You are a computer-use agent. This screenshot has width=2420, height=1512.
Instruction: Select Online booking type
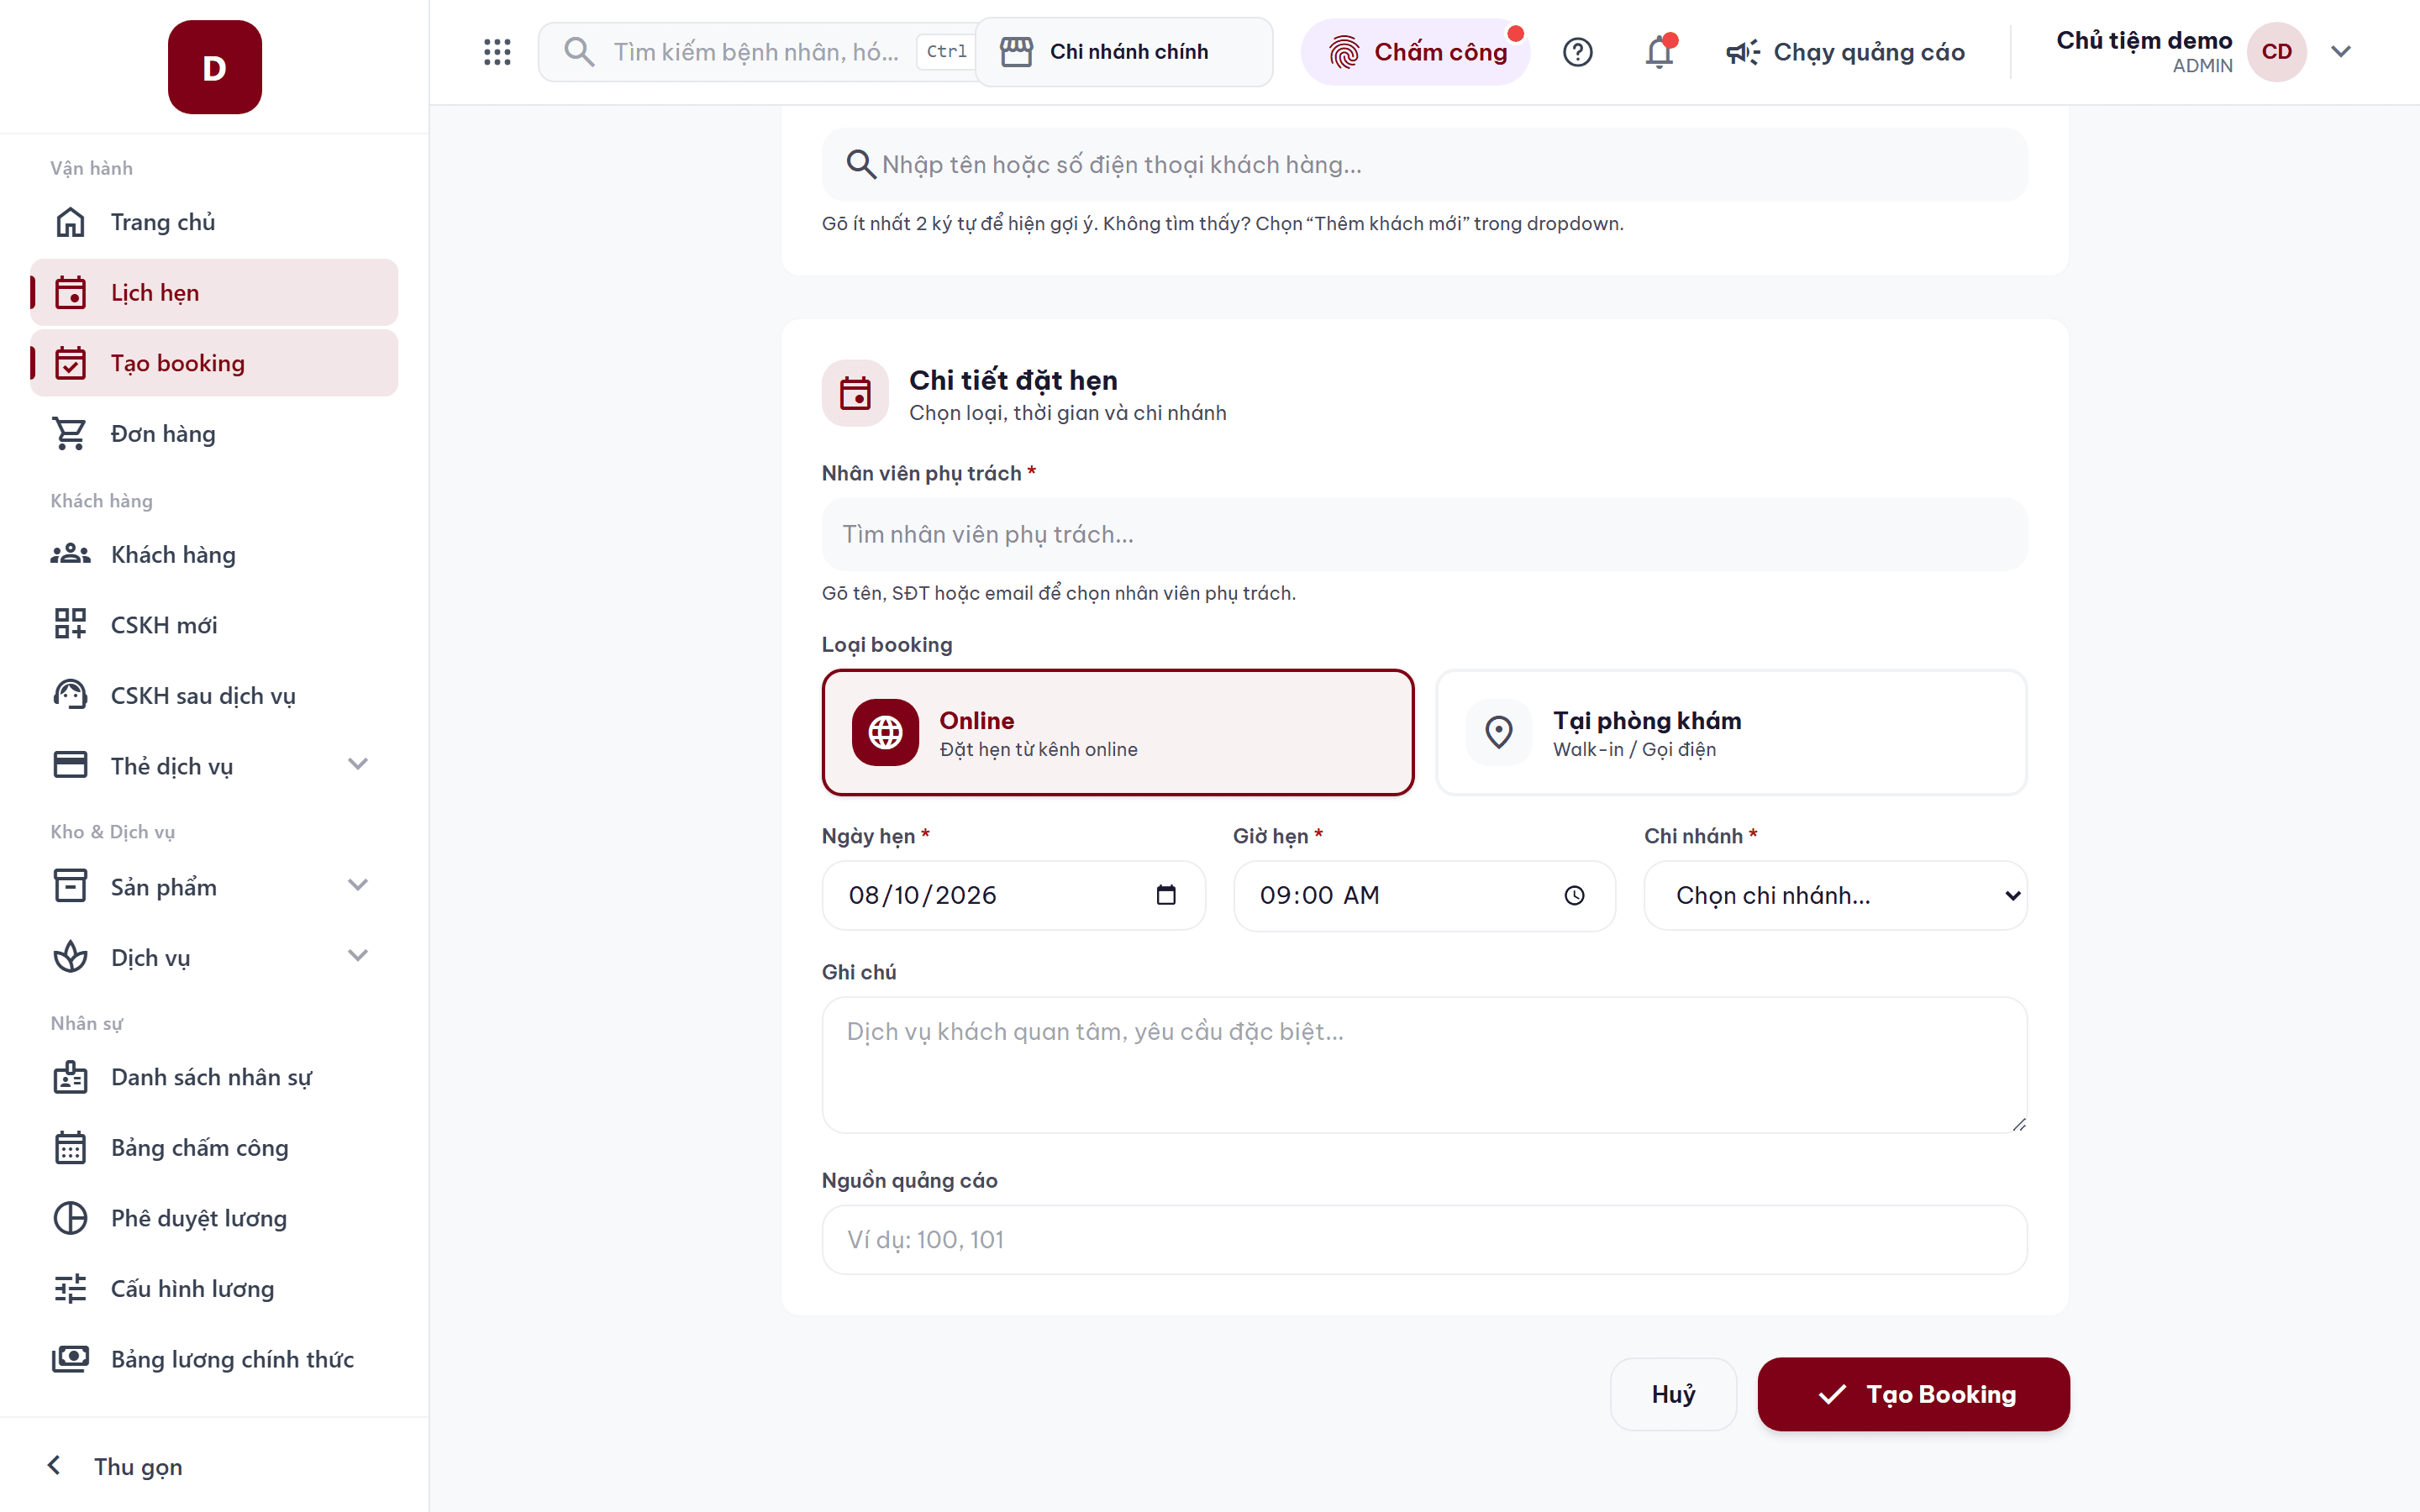point(1118,733)
